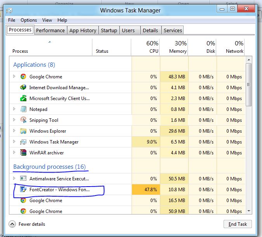262x237 pixels.
Task: Expand the Antimalware Service Executable row
Action: click(14, 178)
